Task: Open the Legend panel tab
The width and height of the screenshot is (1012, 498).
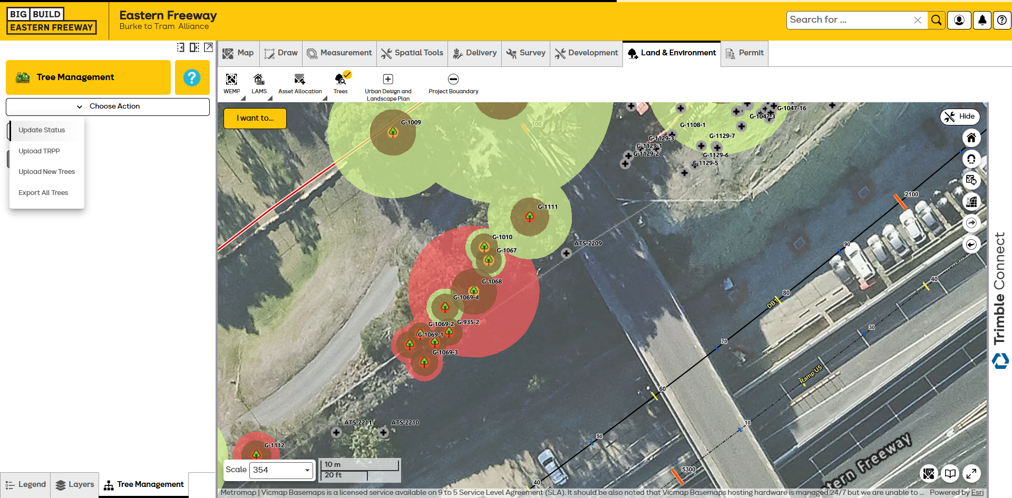Action: coord(25,485)
